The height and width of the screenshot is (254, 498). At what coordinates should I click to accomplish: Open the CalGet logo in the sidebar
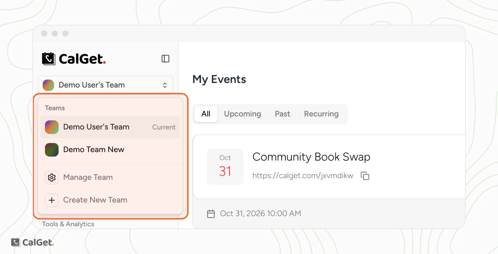pyautogui.click(x=74, y=59)
